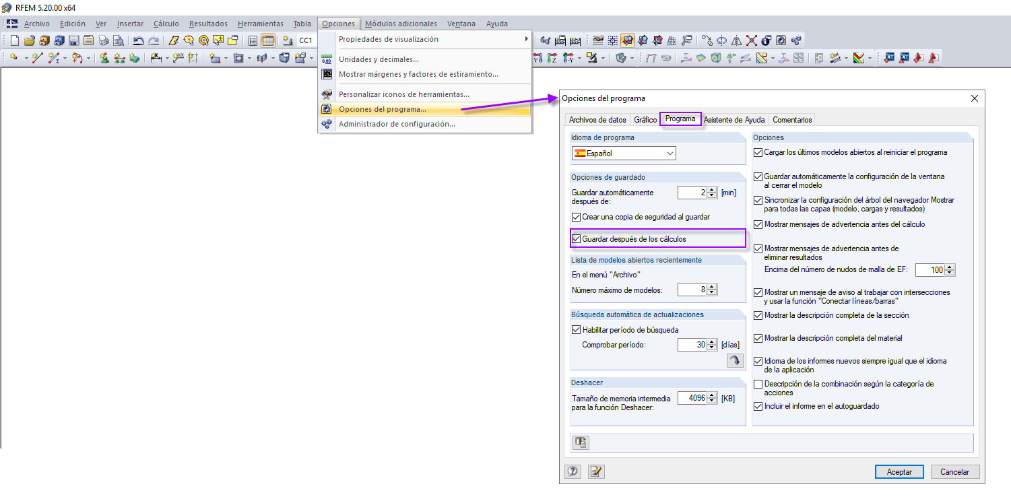The width and height of the screenshot is (1011, 501).
Task: Click the solid box icon in second toolbar
Action: tap(284, 58)
